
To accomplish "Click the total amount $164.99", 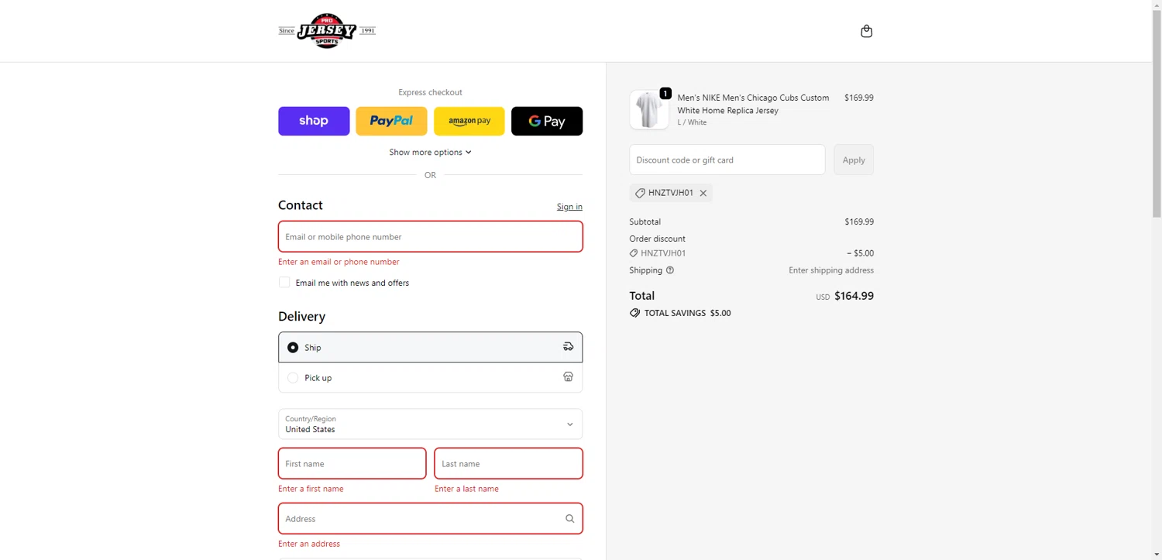I will coord(854,296).
